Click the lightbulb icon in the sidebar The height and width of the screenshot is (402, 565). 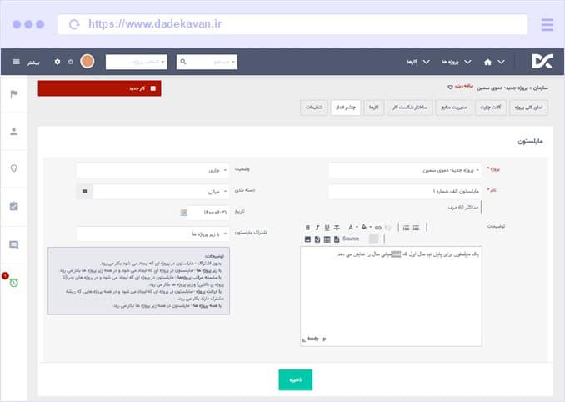coord(13,168)
